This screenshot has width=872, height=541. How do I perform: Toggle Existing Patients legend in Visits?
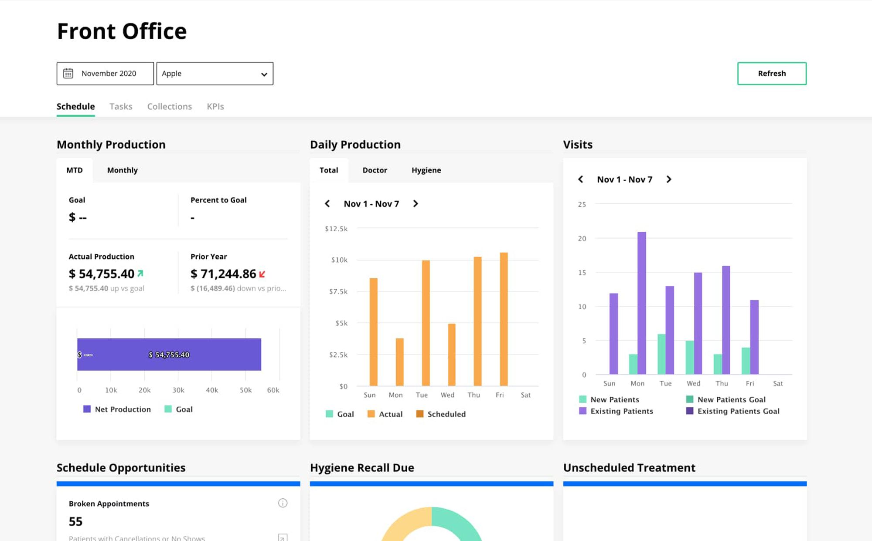[616, 411]
